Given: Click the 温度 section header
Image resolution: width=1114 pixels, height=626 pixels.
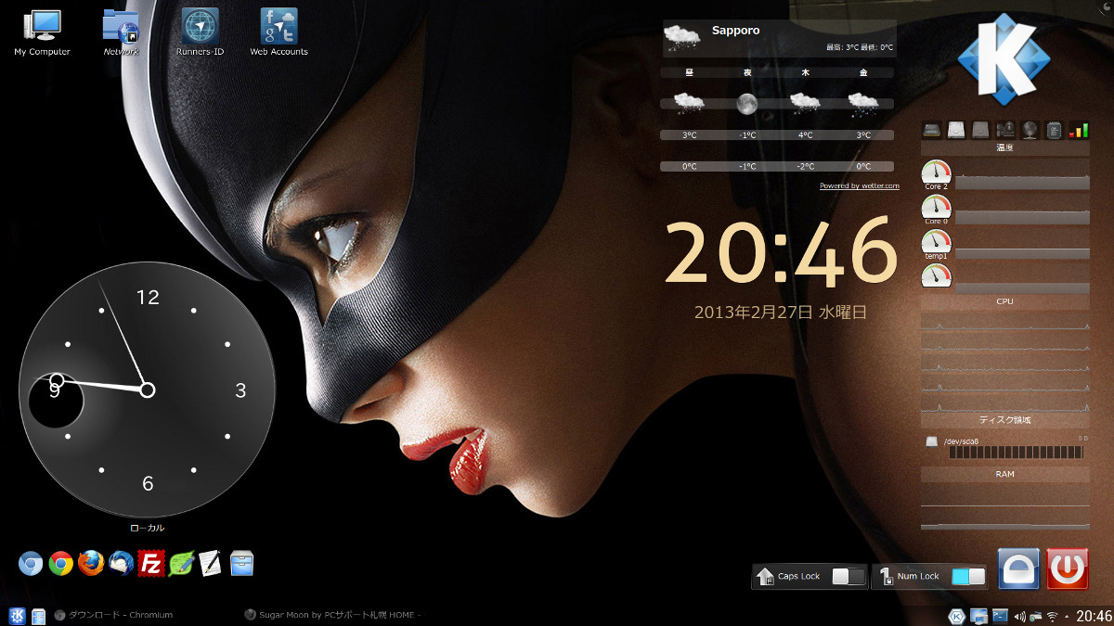Looking at the screenshot, I should tap(1004, 148).
